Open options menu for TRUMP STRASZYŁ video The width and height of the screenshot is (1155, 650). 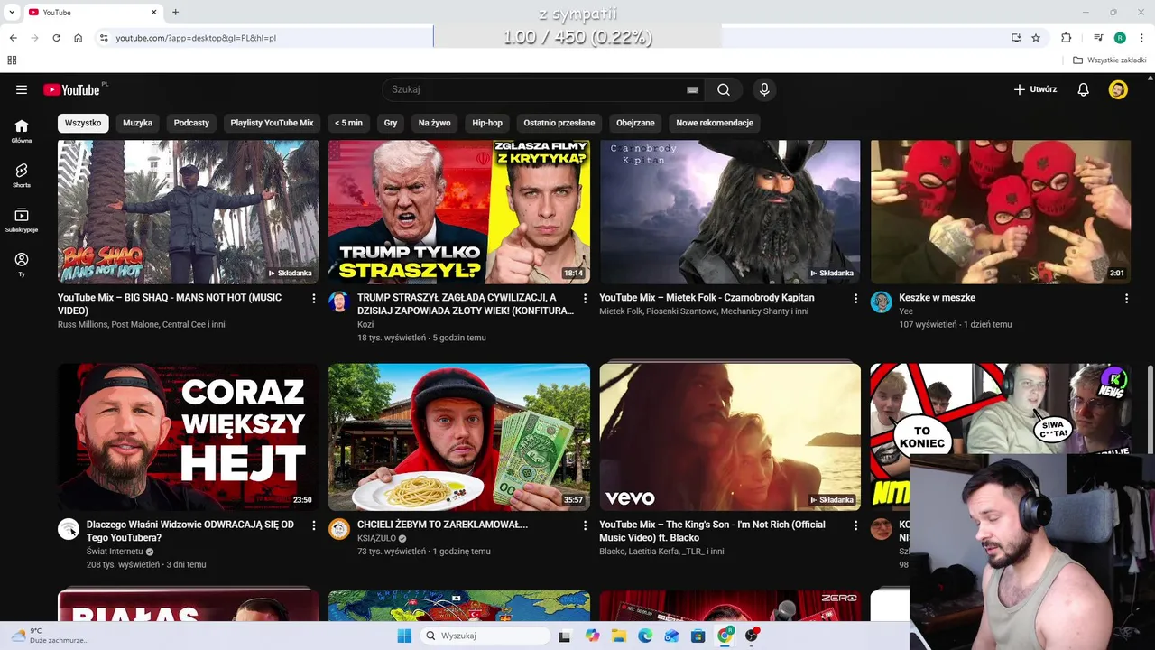click(x=584, y=298)
